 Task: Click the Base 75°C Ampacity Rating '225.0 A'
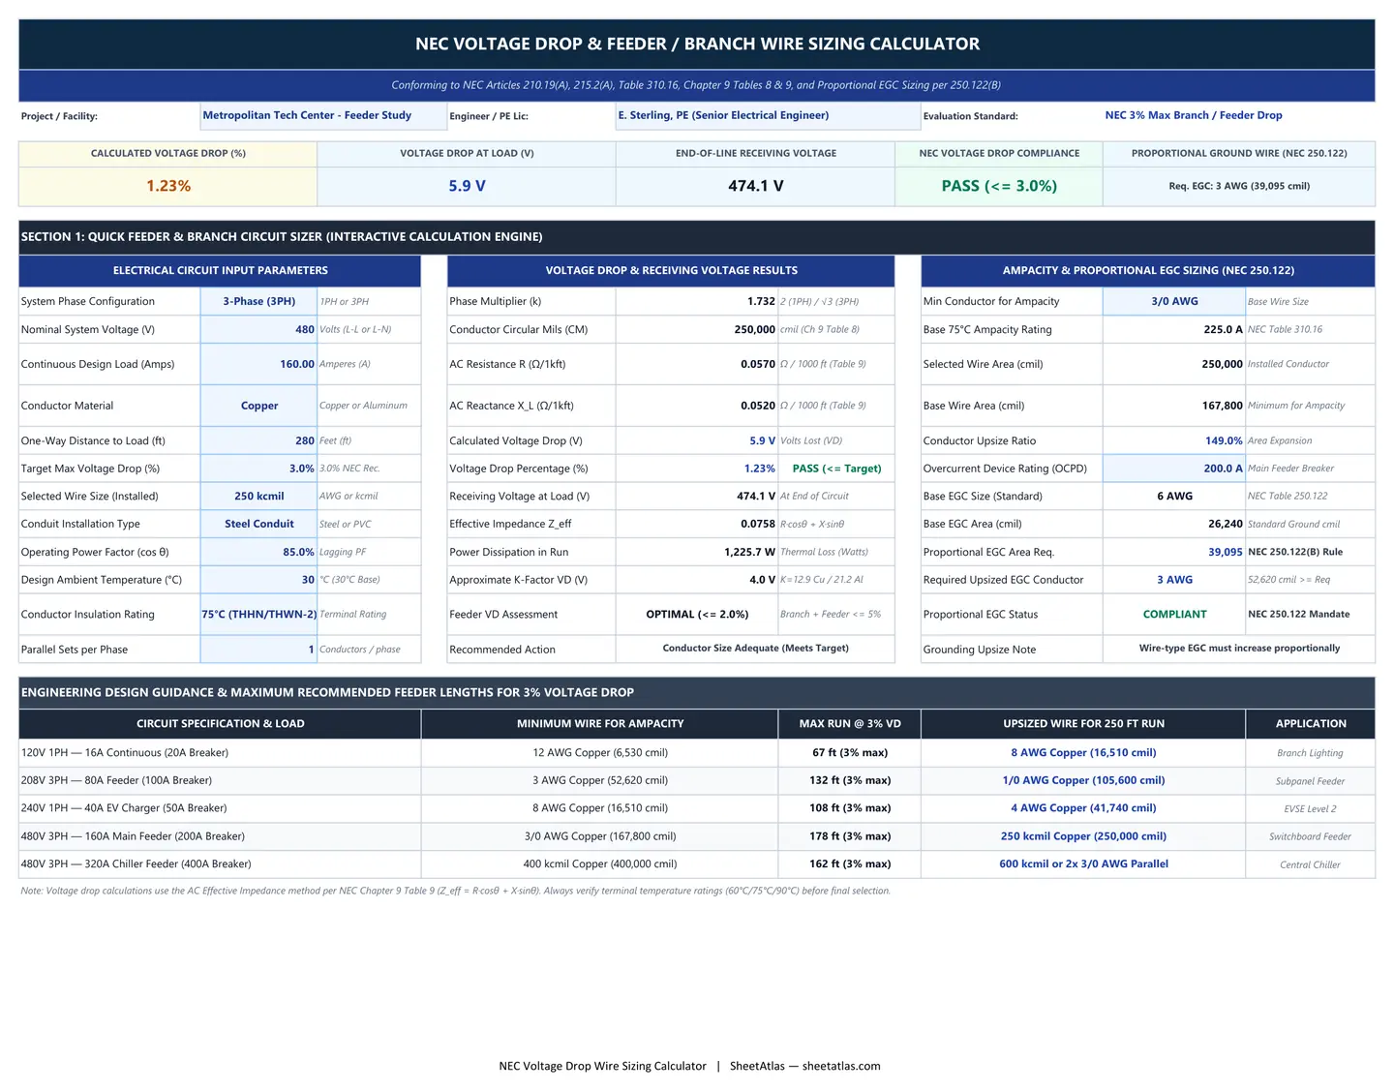1174,329
